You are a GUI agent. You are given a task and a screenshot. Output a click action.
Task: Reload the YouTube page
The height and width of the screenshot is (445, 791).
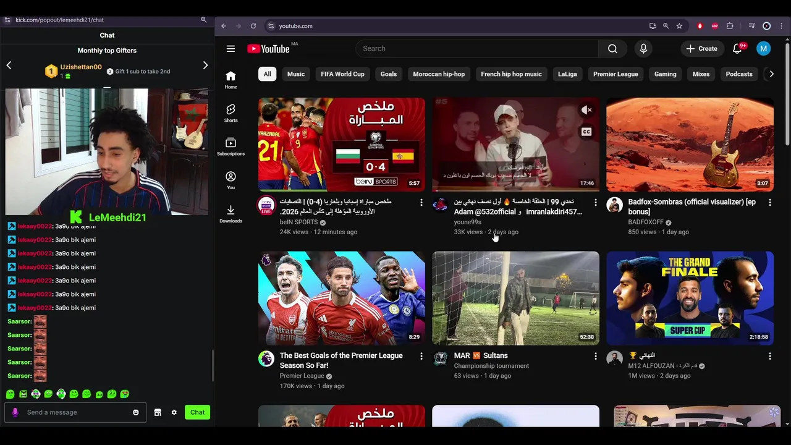coord(253,26)
